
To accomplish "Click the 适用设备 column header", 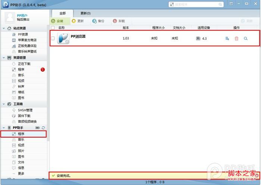I will [x=204, y=28].
